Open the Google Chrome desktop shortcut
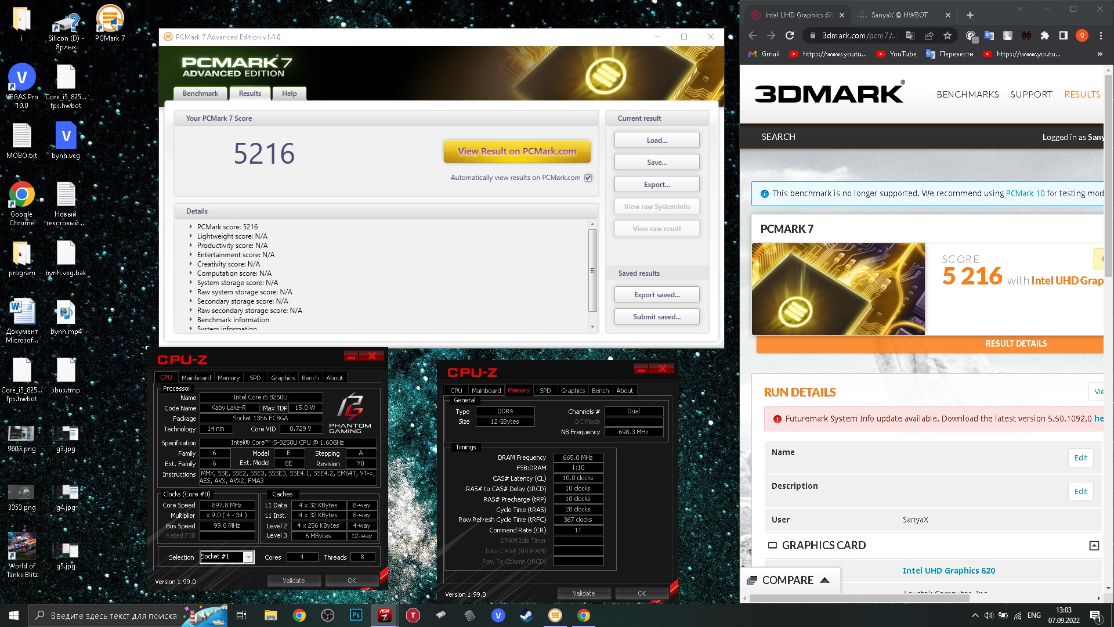The image size is (1114, 627). [21, 204]
